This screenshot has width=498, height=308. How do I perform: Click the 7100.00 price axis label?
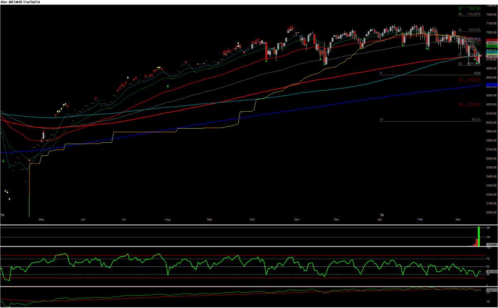tap(491, 24)
